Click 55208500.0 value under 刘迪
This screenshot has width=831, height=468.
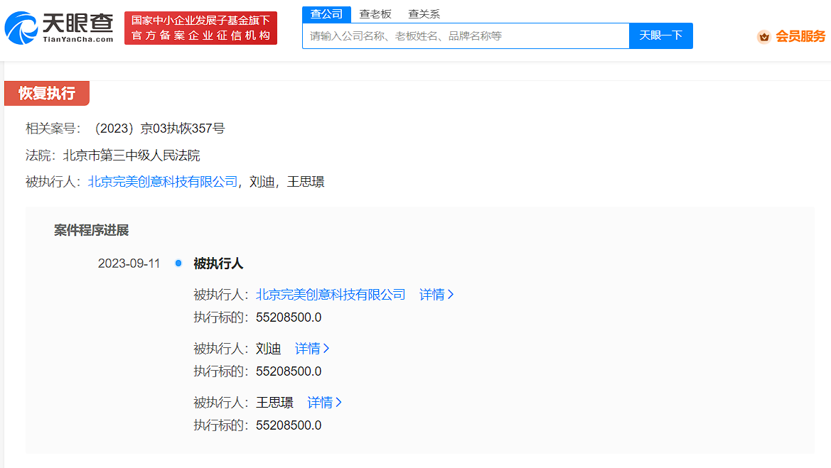[x=289, y=371]
